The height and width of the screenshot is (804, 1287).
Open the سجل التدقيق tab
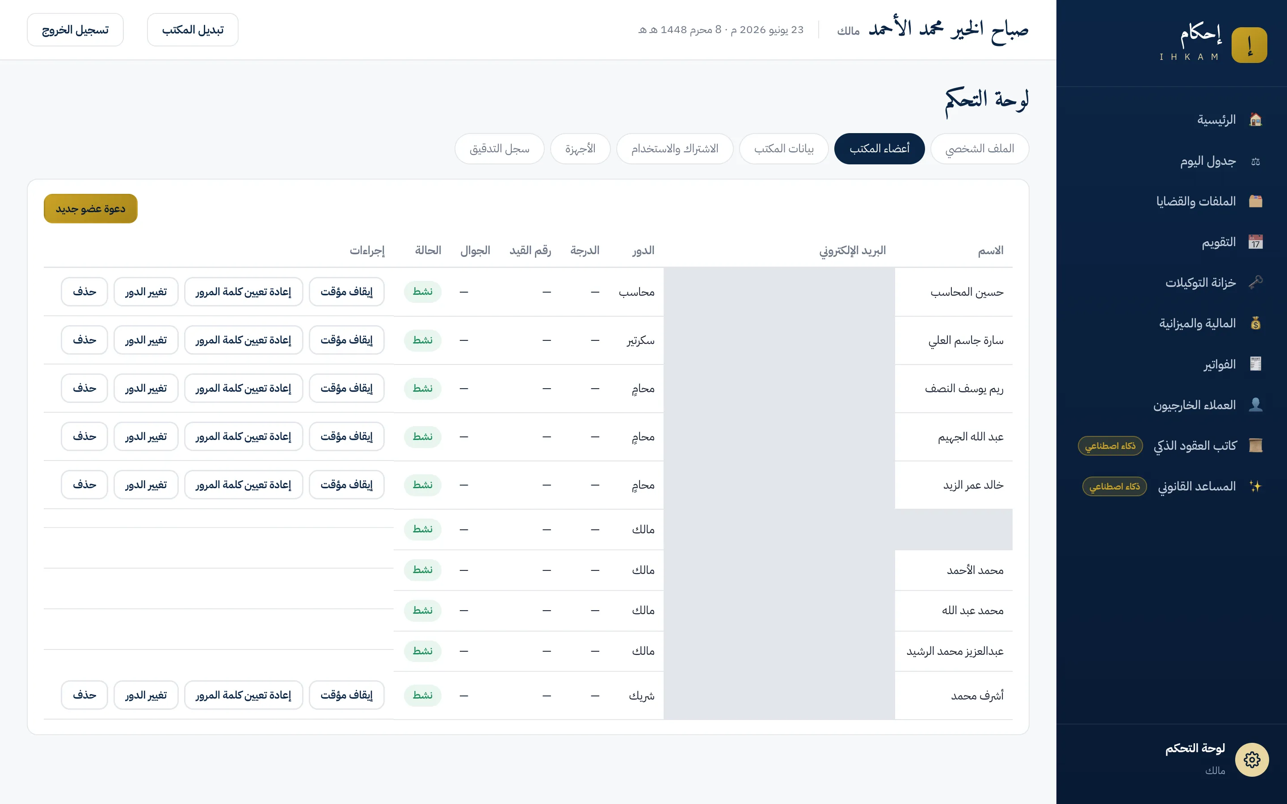point(499,149)
